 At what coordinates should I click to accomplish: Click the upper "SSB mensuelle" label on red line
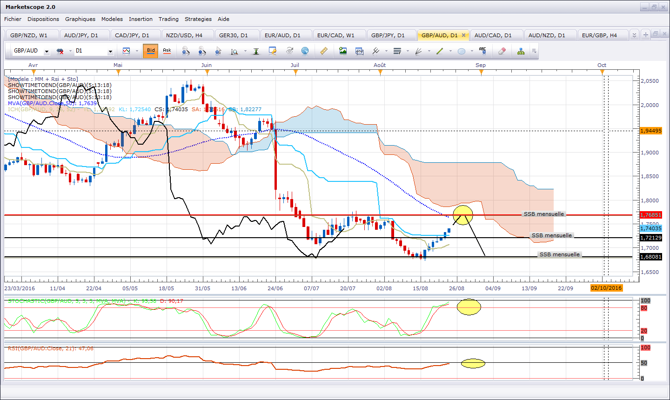coord(544,214)
